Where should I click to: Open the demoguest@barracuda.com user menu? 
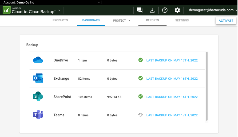213,10
